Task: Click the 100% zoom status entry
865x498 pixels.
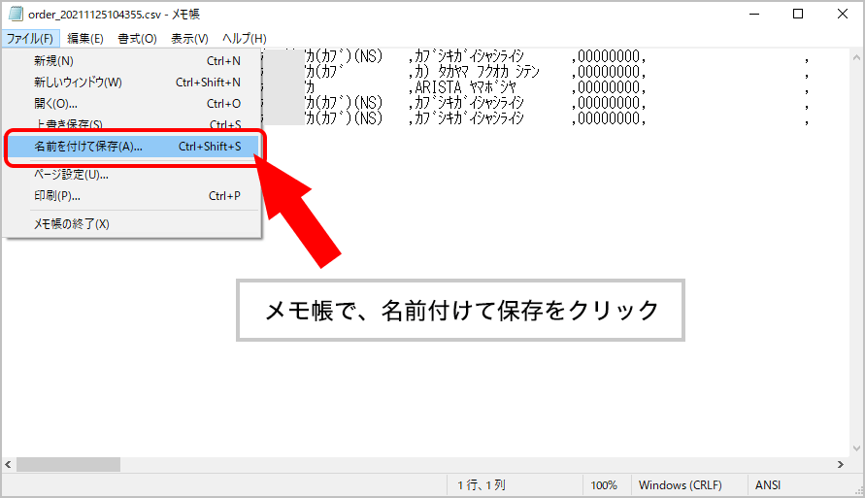Action: pyautogui.click(x=604, y=485)
